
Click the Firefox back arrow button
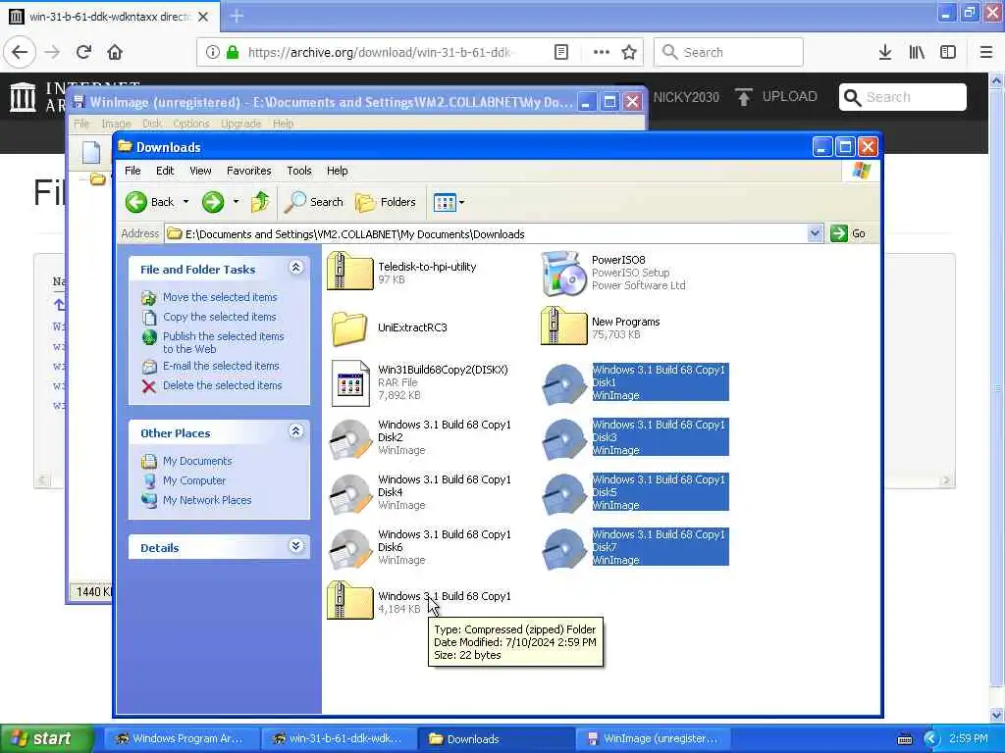click(20, 52)
